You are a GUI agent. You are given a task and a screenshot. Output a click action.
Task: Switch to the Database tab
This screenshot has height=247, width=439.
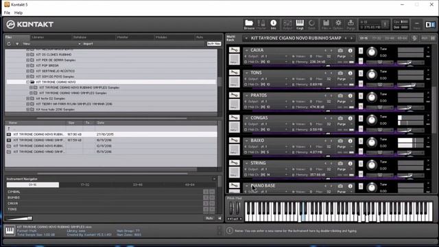pyautogui.click(x=93, y=37)
